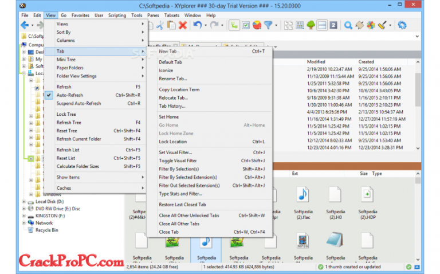Open the Favorites menu
This screenshot has height=274, width=440.
80,15
